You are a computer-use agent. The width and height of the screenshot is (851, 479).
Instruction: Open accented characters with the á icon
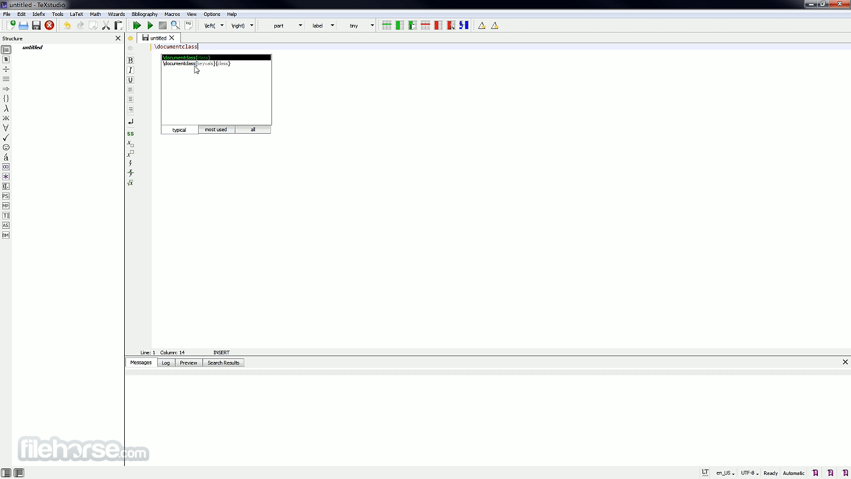(6, 157)
